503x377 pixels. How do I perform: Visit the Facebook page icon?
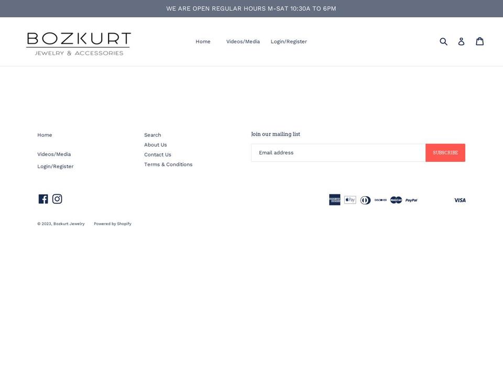[43, 198]
